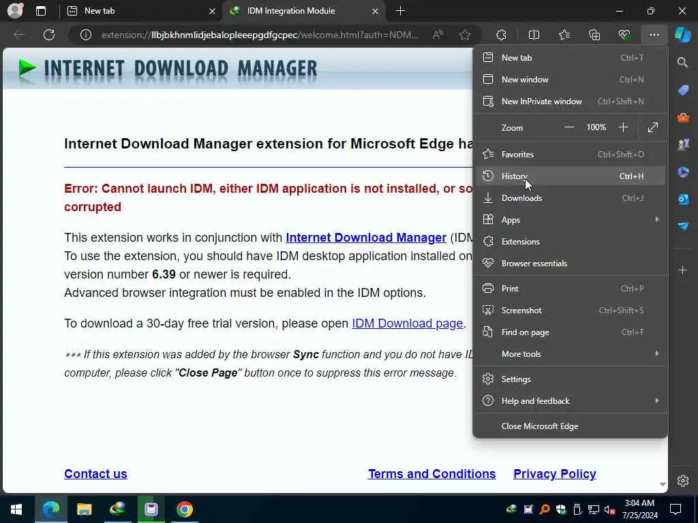Open the notification center icon
This screenshot has height=523, width=698.
tap(676, 509)
